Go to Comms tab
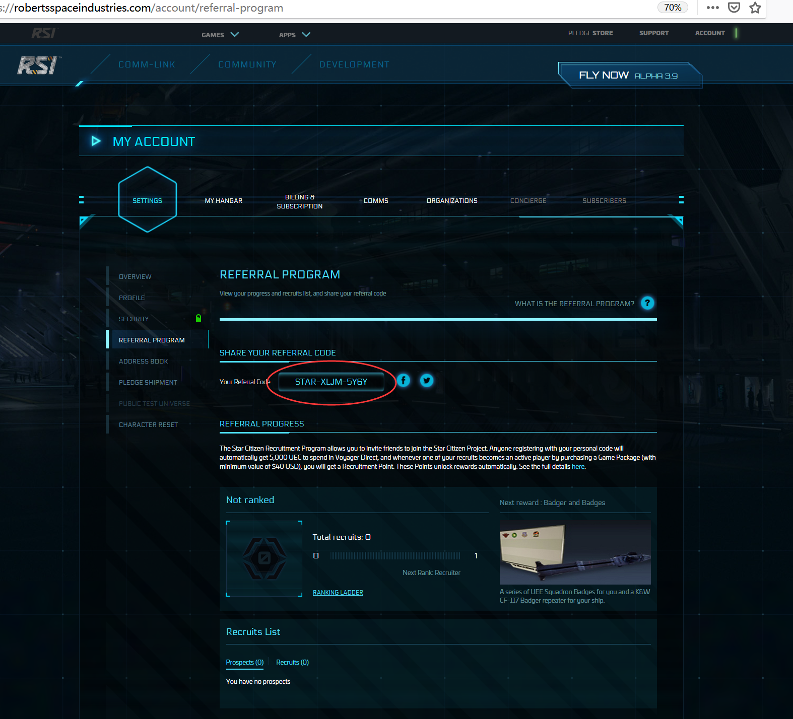The image size is (793, 719). click(x=376, y=201)
